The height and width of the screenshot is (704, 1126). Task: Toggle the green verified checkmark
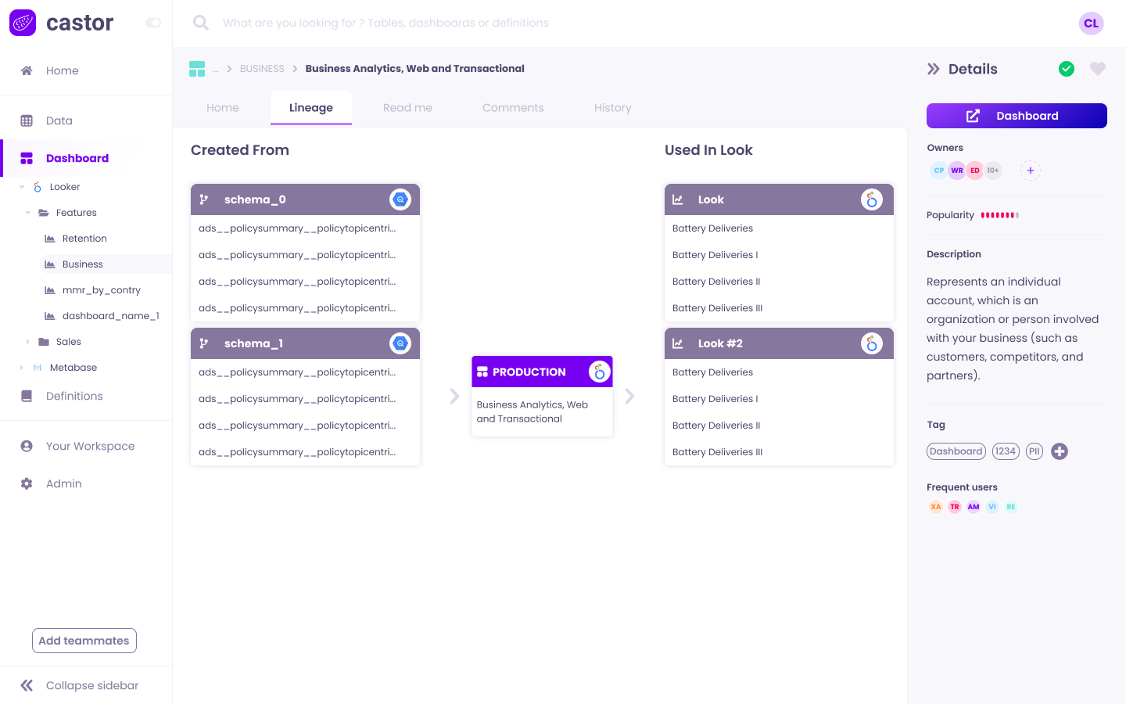pos(1066,69)
